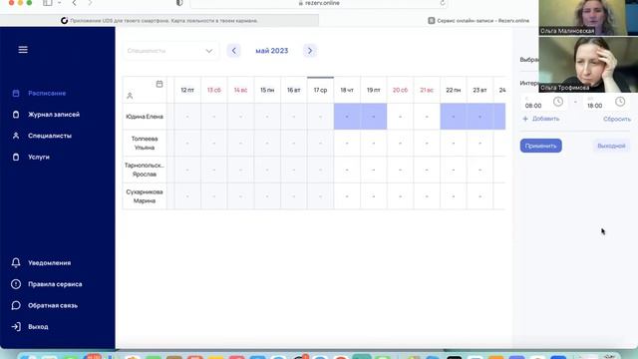Screen dimensions: 638x359
Task: Select specialist Сухарникова Марина row
Action: coord(145,196)
